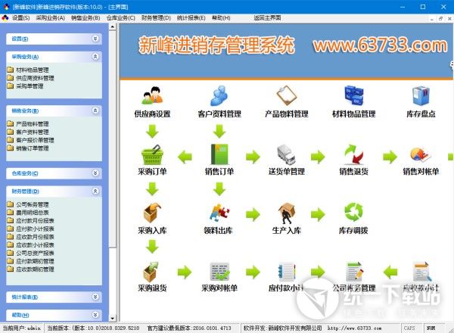This screenshot has height=333, width=454.
Task: Open the 采购入库 box icon
Action: [152, 213]
